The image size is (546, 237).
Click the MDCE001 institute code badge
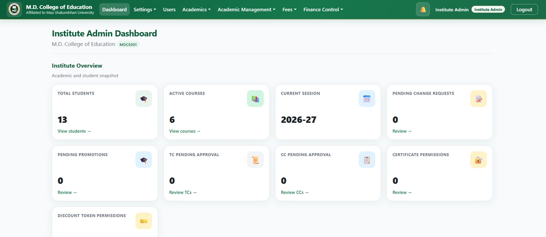128,44
